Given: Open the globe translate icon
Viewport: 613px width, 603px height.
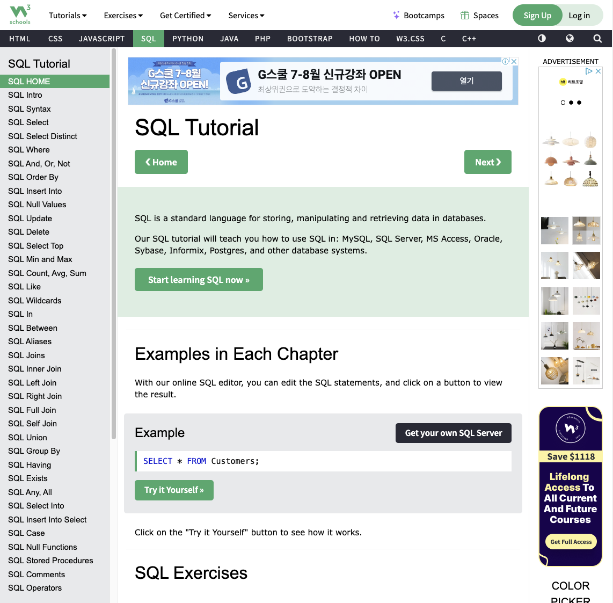Looking at the screenshot, I should (x=570, y=38).
